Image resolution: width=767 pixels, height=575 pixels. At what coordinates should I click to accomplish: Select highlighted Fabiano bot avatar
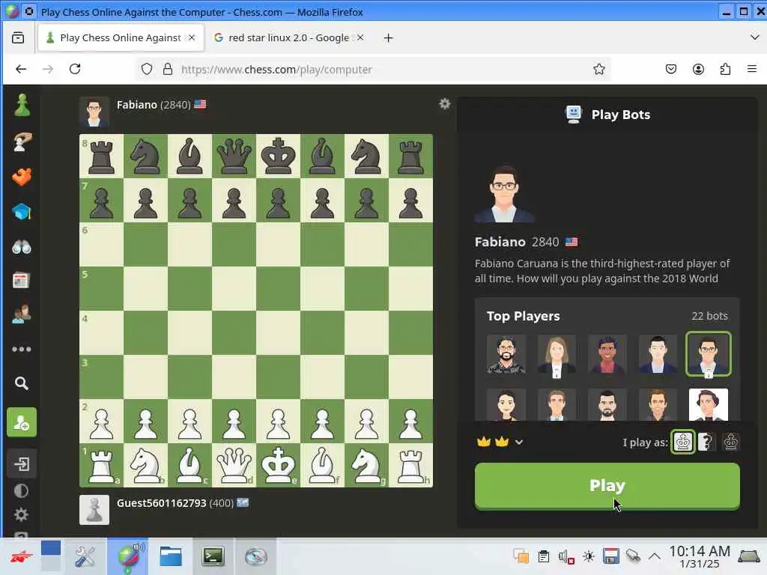[708, 354]
